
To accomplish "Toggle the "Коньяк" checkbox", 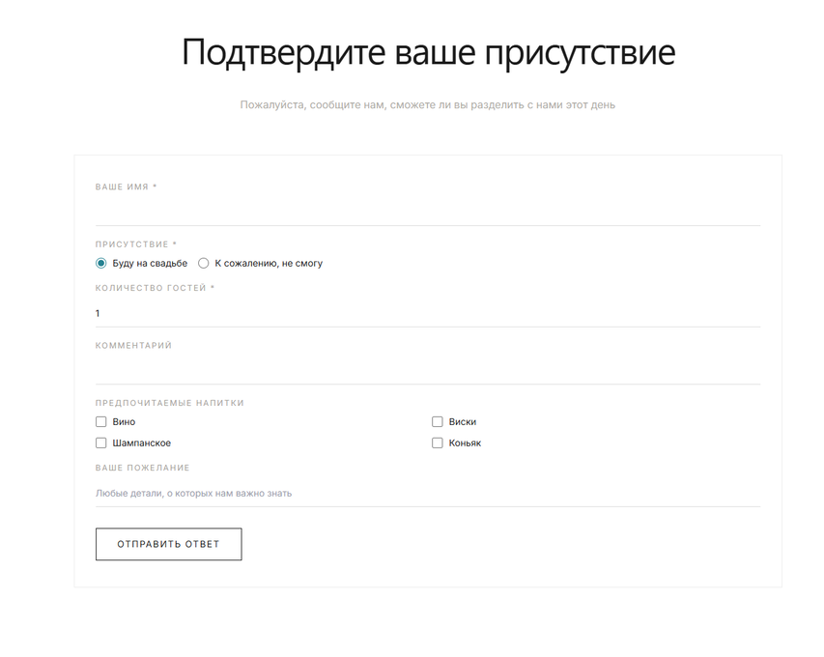I will (x=438, y=443).
